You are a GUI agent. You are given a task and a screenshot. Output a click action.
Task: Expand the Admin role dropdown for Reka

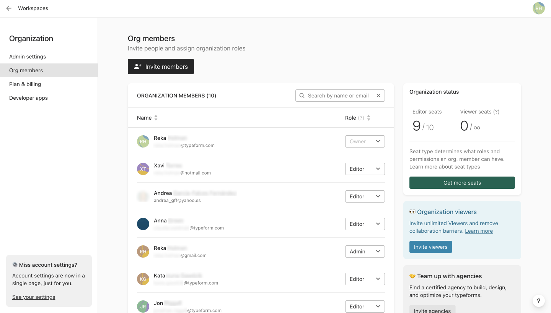pyautogui.click(x=365, y=251)
